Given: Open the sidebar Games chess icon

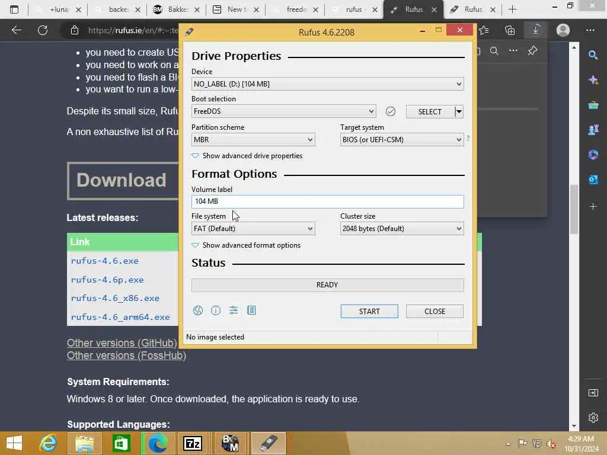Looking at the screenshot, I should pyautogui.click(x=593, y=130).
